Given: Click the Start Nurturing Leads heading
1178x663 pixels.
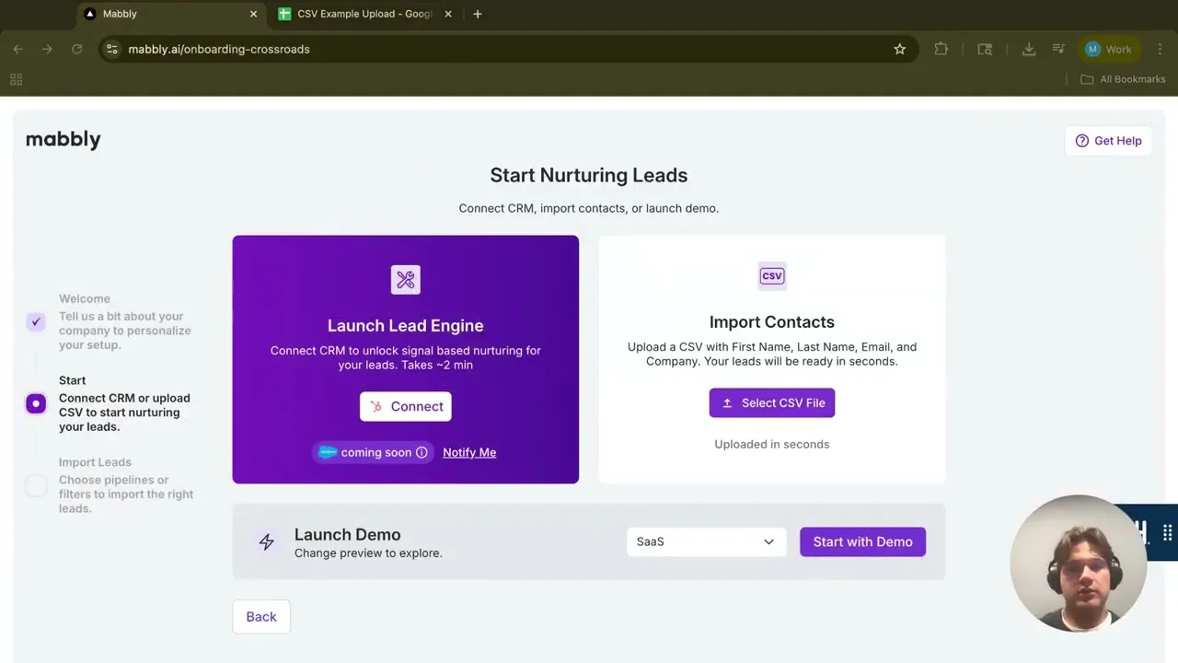Looking at the screenshot, I should [x=588, y=175].
